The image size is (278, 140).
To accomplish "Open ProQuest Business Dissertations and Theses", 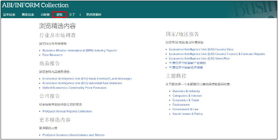I will point(74,135).
